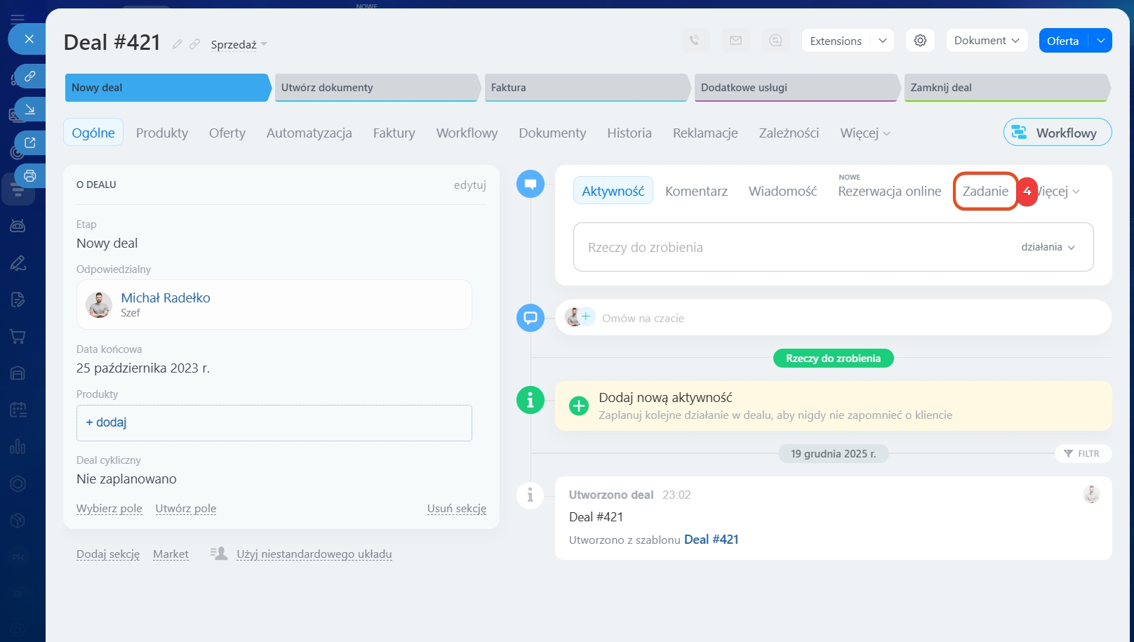Expand the działania dropdown in activity field
The width and height of the screenshot is (1134, 642).
1048,247
